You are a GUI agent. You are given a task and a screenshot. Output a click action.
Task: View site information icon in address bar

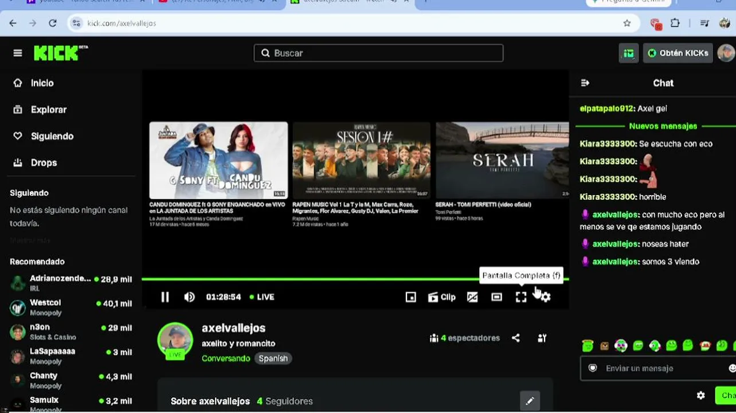point(76,23)
